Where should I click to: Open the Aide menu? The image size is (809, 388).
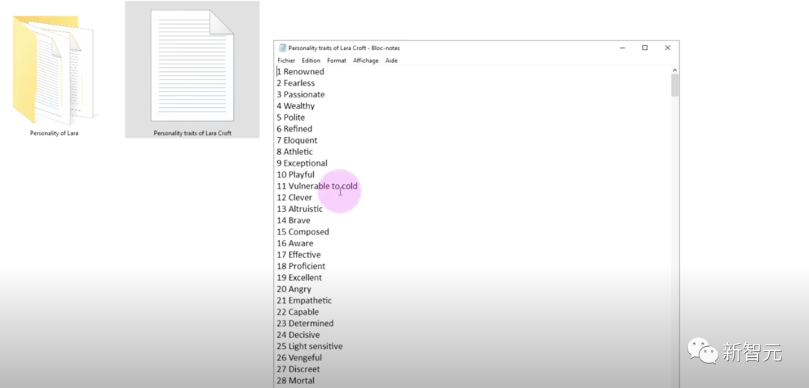click(x=391, y=61)
